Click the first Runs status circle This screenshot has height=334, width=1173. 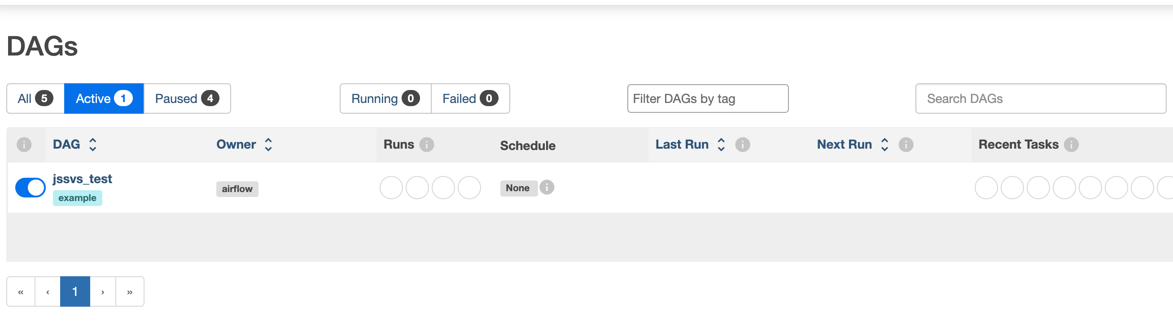[x=391, y=188]
